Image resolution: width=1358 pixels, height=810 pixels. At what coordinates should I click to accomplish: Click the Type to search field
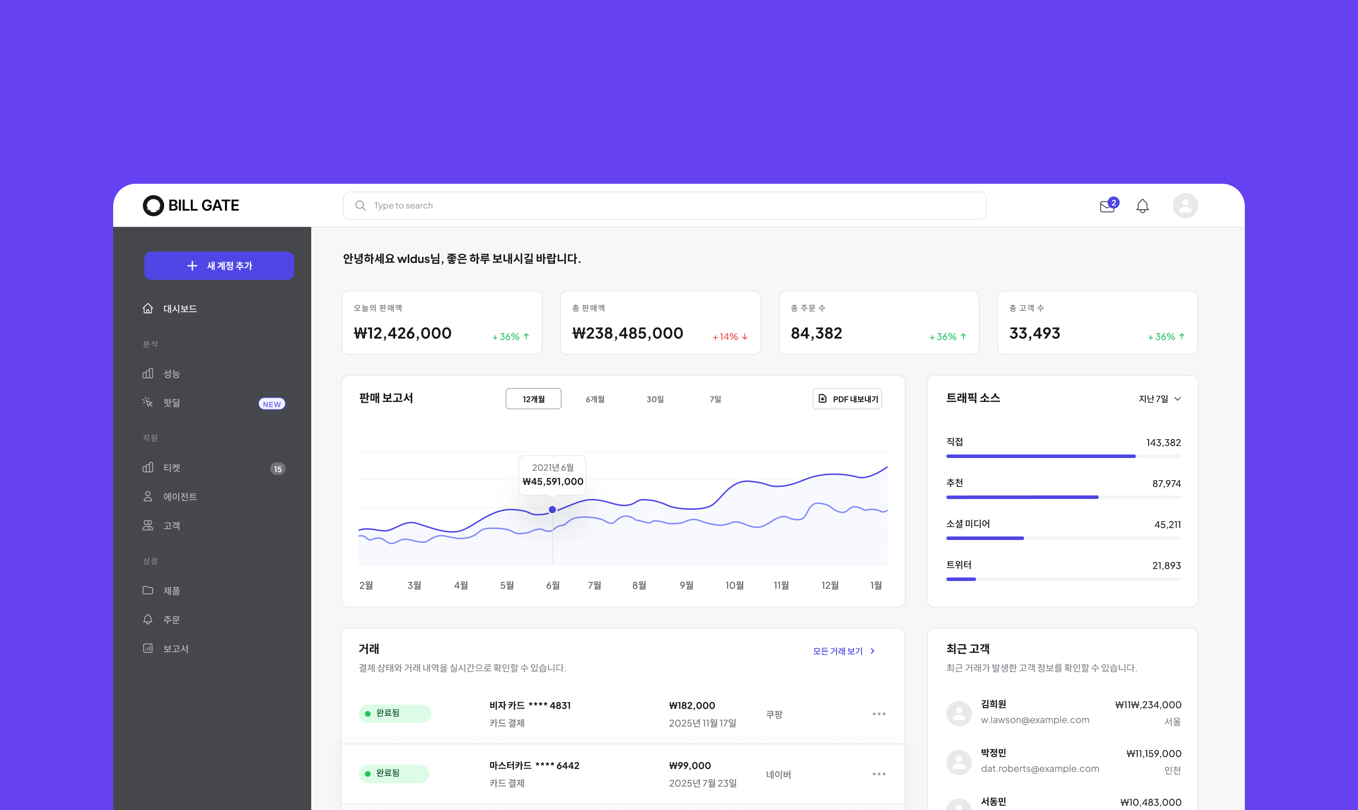[x=664, y=206]
